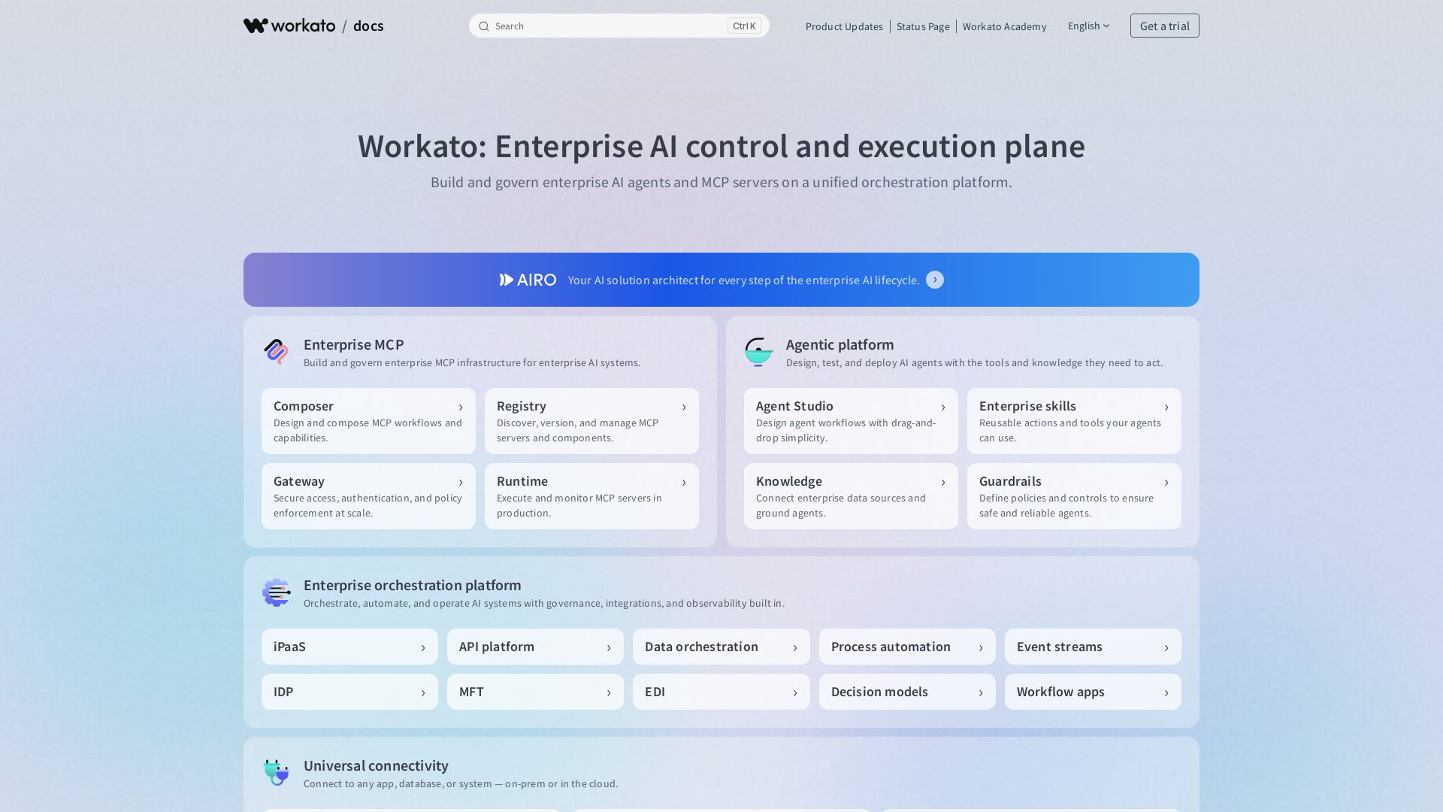Viewport: 1443px width, 812px height.
Task: Click the chevron on the Composer card
Action: click(x=461, y=408)
